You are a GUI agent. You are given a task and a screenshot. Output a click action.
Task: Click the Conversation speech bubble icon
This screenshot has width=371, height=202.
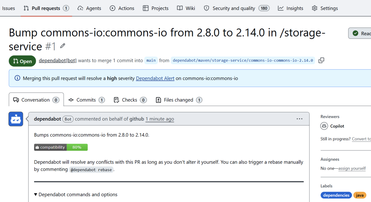[16, 100]
